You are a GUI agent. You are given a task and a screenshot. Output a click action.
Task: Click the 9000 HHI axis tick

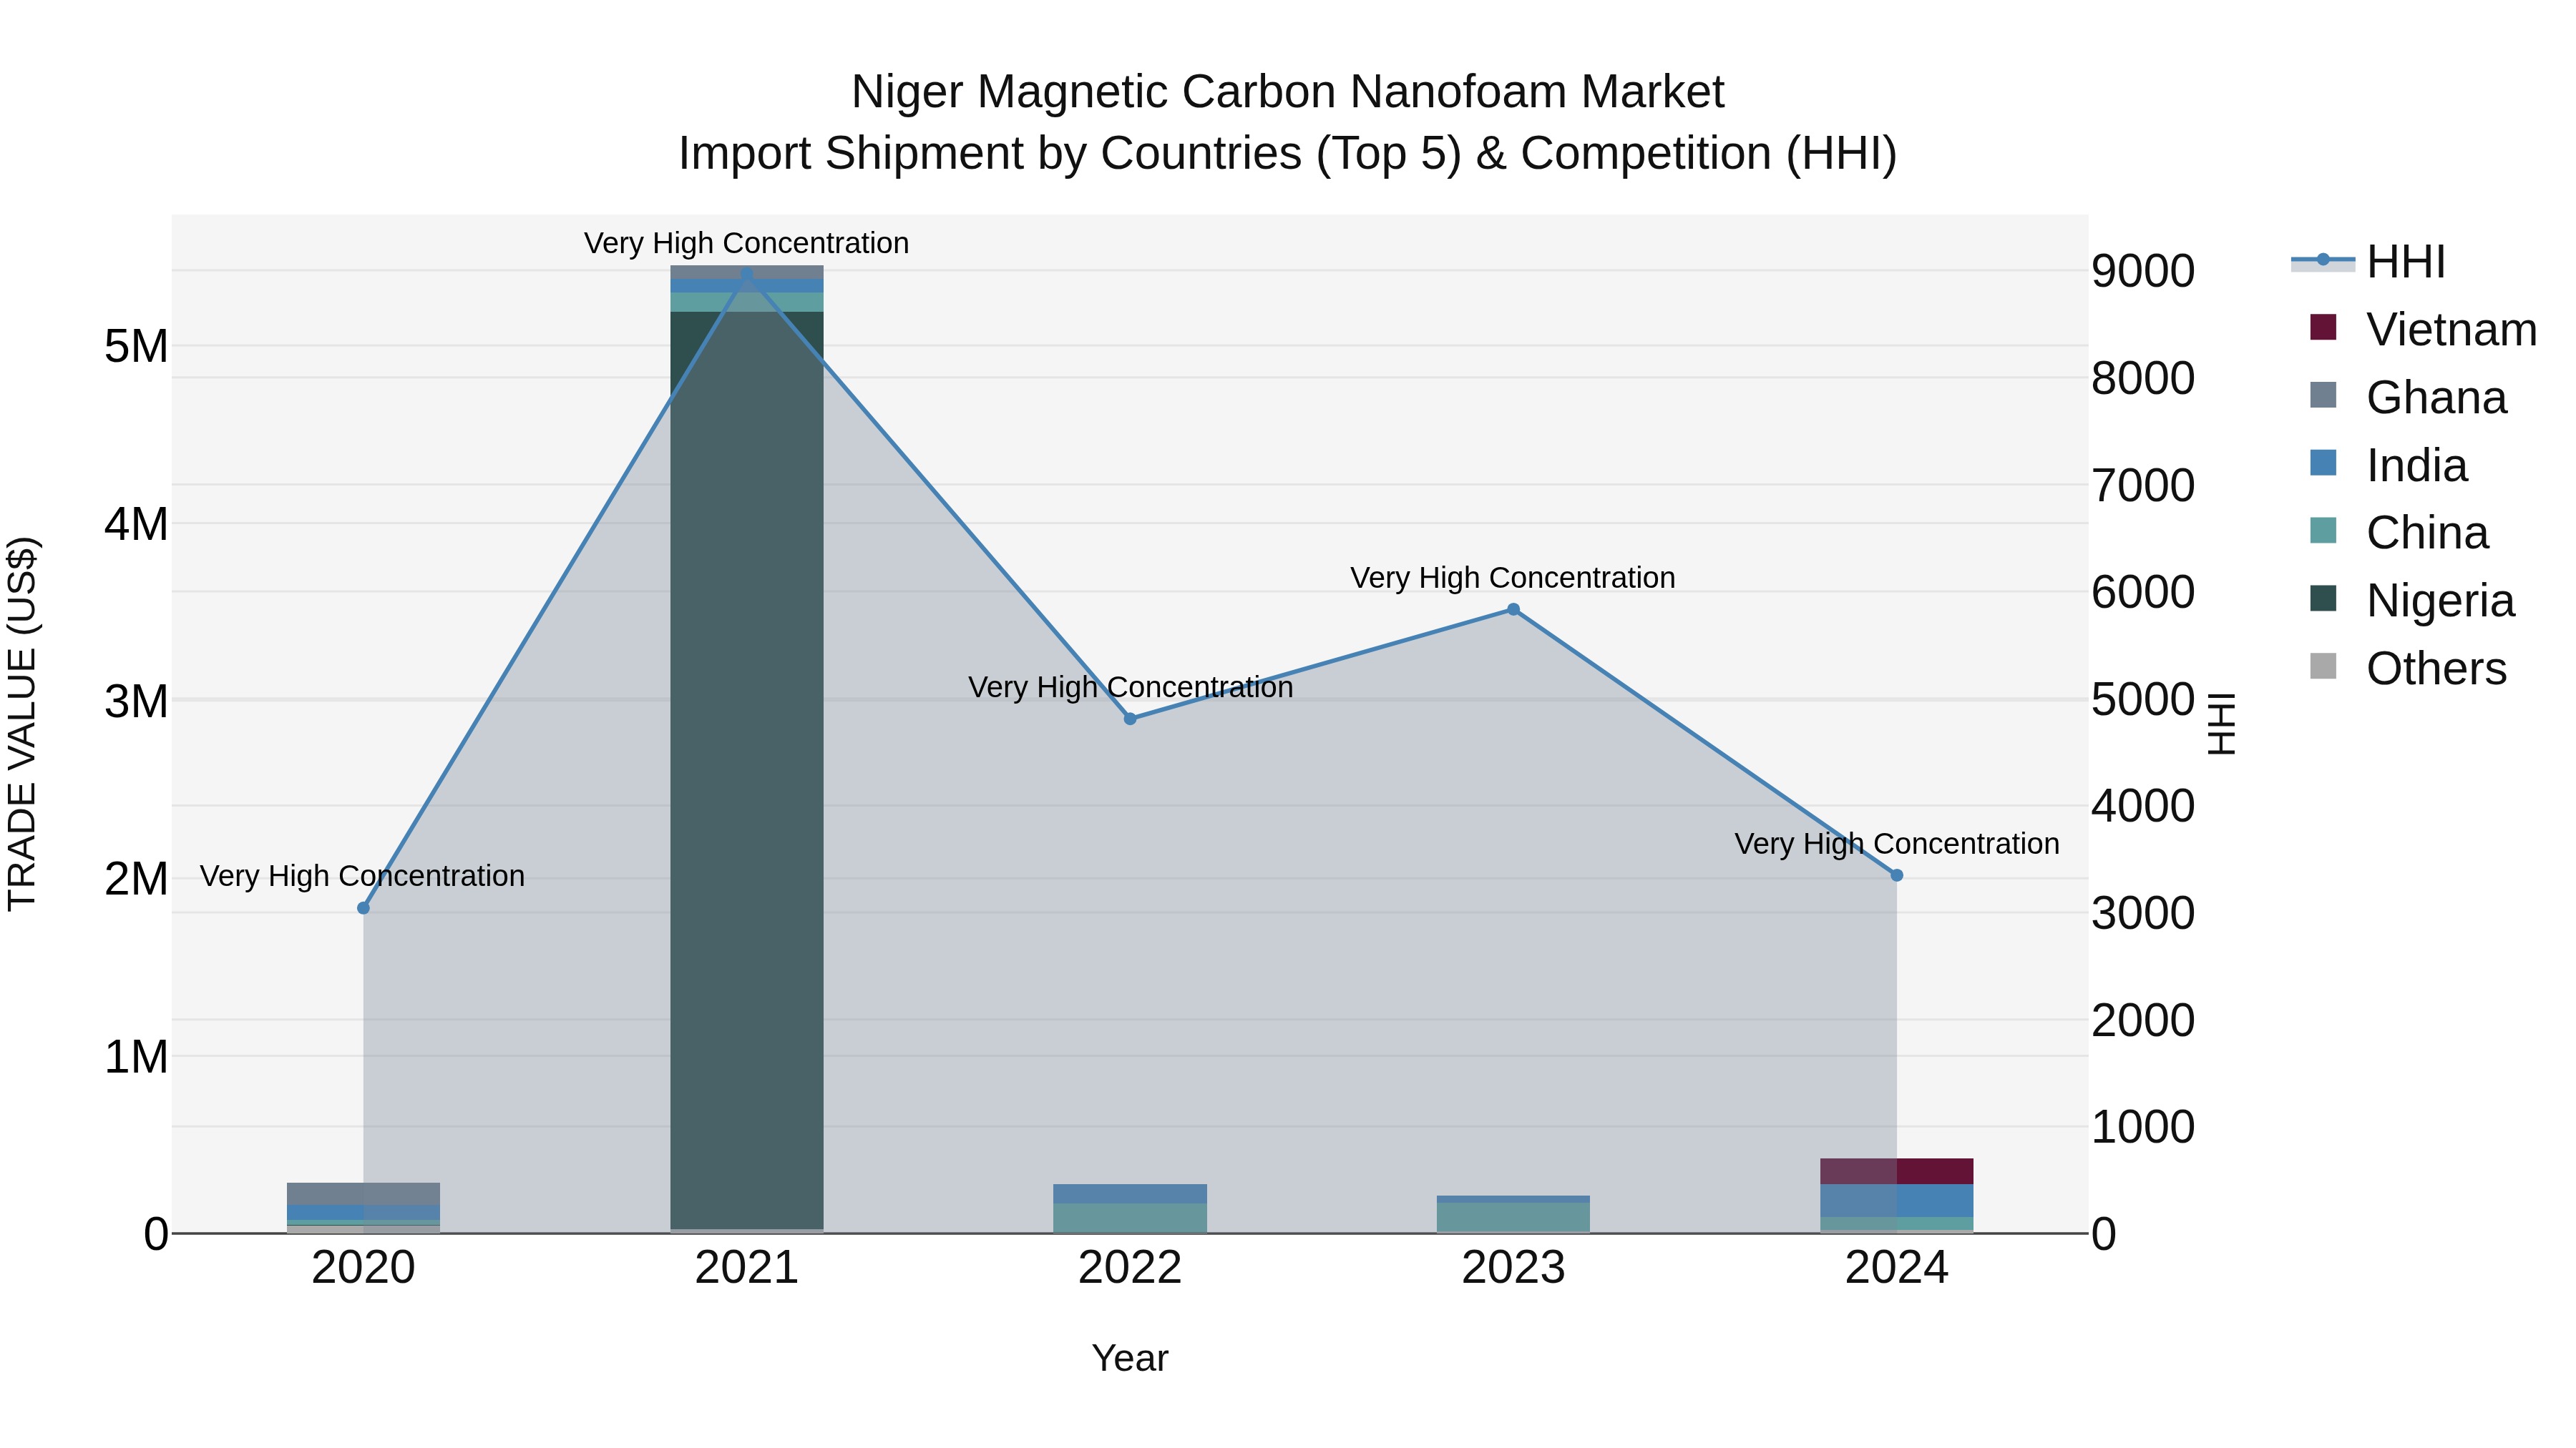coord(2143,272)
